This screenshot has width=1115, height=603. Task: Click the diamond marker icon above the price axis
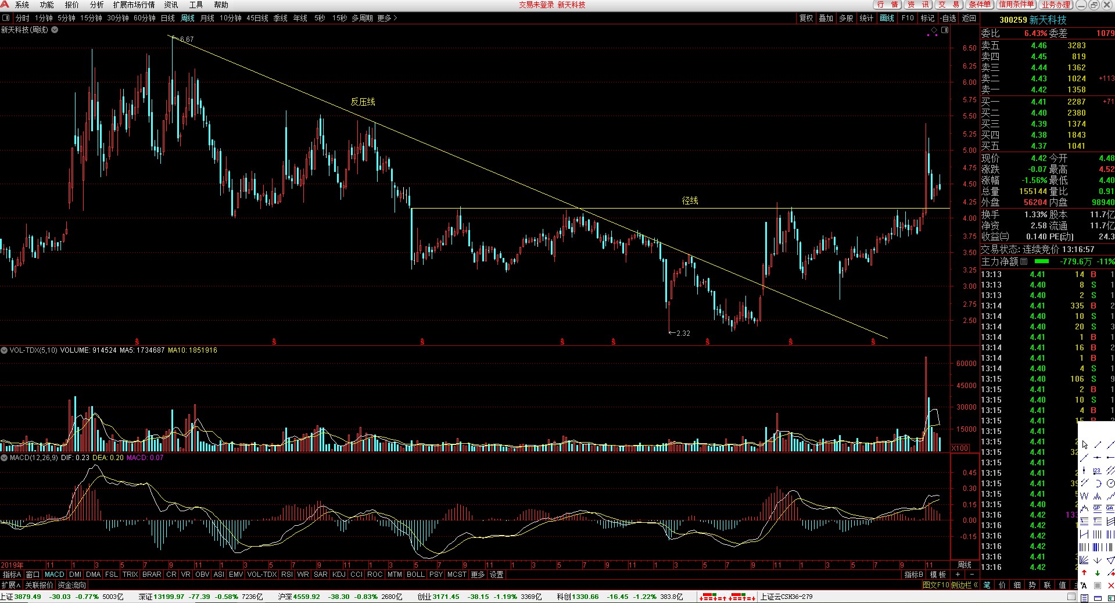click(x=933, y=29)
